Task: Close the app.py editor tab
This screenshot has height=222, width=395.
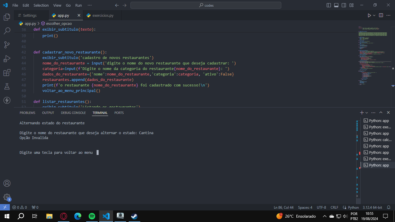Action: click(79, 15)
